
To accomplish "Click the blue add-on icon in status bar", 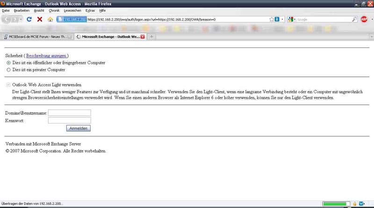I will coord(361,204).
